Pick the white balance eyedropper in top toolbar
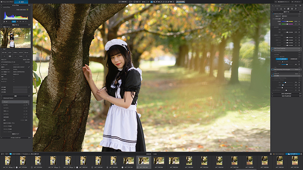This screenshot has height=170, width=303. point(156,2)
